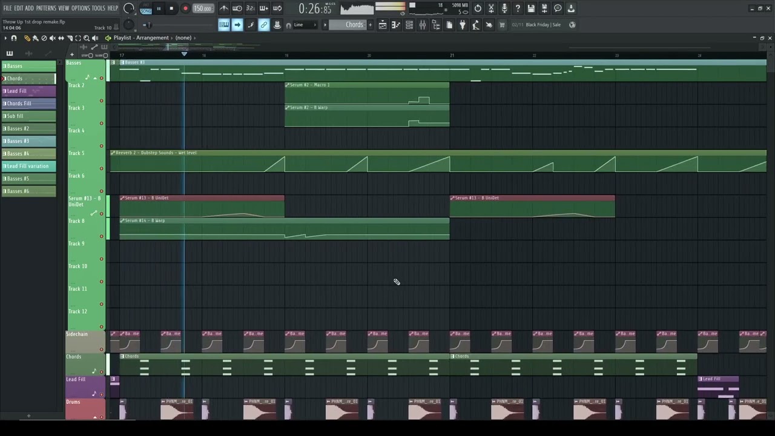
Task: Click the one-click audio recording microphone
Action: click(504, 8)
